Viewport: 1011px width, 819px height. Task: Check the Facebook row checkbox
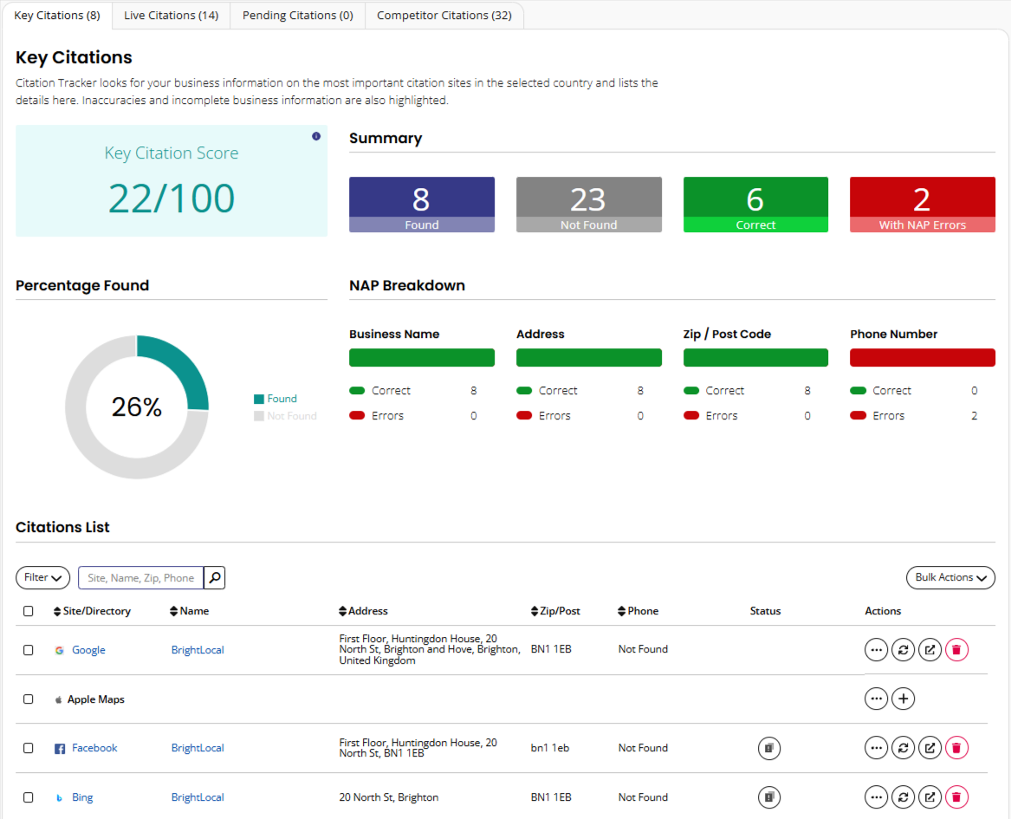coord(29,748)
